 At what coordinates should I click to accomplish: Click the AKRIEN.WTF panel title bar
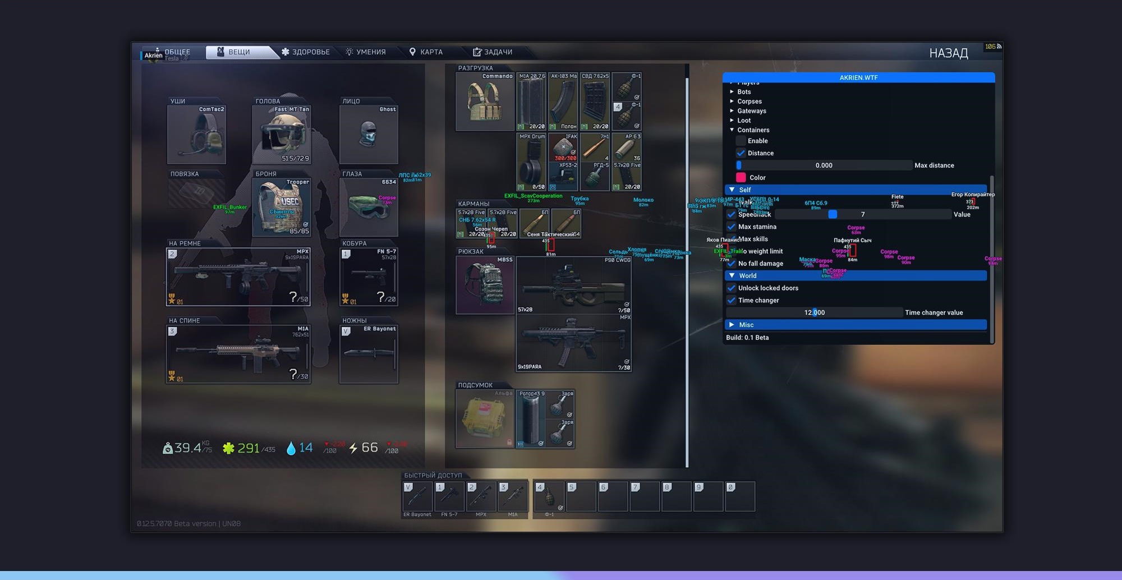click(858, 77)
